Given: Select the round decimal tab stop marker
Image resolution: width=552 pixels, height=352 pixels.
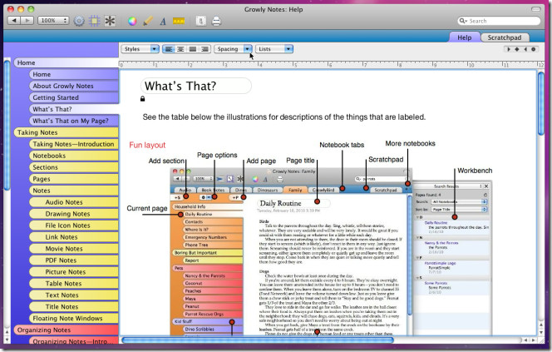Looking at the screenshot, I should 534,49.
